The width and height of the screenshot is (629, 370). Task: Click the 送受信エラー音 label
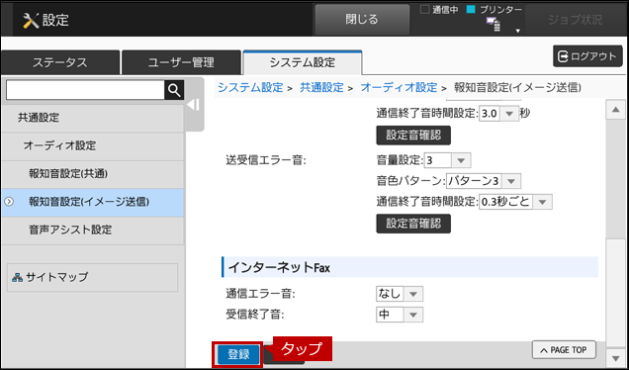[266, 161]
